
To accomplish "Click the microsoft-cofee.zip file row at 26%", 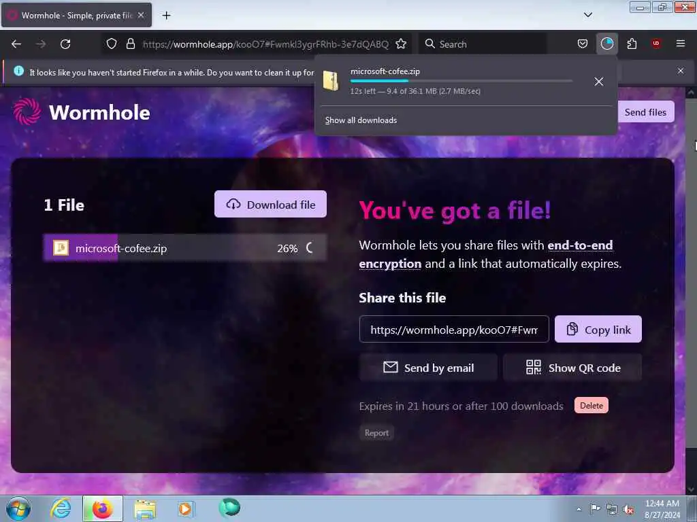I will point(185,248).
